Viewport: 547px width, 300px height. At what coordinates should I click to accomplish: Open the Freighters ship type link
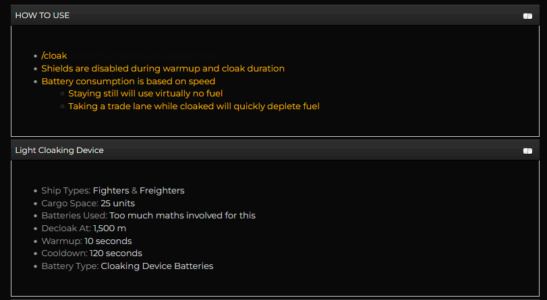162,191
